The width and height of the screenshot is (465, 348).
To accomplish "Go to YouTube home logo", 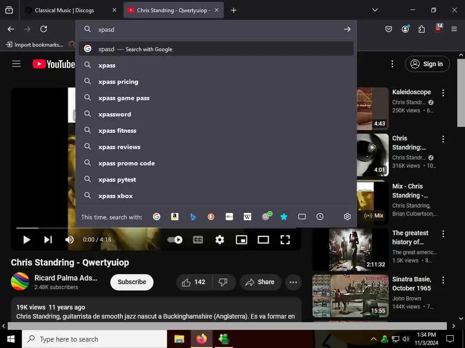I will pyautogui.click(x=54, y=64).
